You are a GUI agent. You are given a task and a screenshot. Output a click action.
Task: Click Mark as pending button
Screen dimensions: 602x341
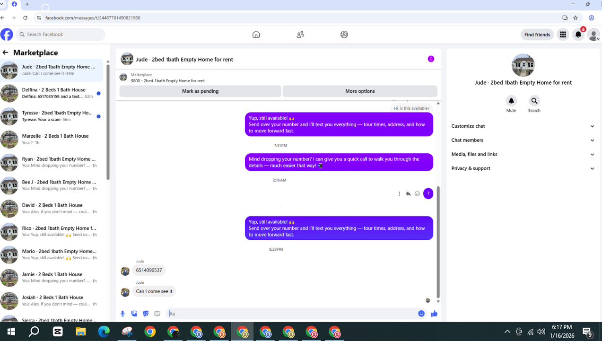click(200, 91)
